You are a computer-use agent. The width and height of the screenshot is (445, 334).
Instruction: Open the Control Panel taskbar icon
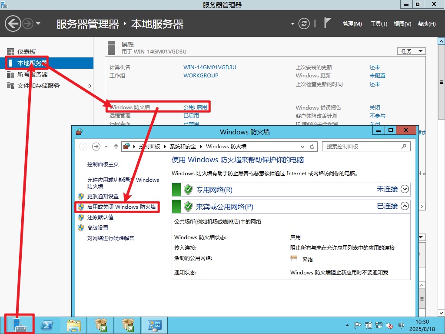coord(155,325)
